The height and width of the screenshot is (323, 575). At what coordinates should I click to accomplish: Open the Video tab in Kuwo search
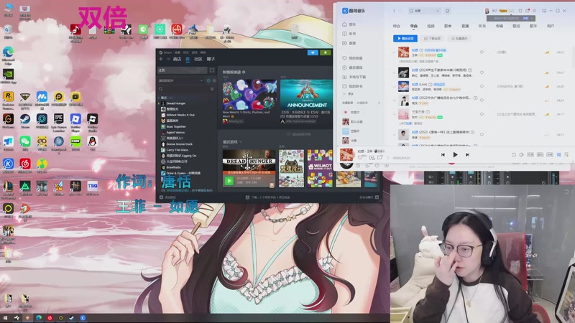(x=431, y=26)
